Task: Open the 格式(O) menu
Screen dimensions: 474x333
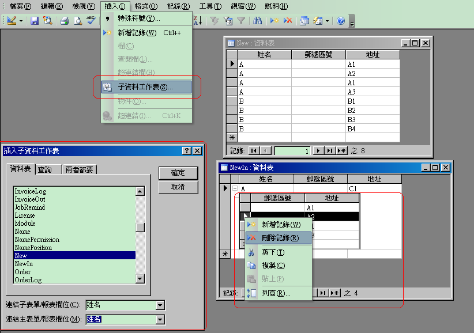Action: click(146, 6)
